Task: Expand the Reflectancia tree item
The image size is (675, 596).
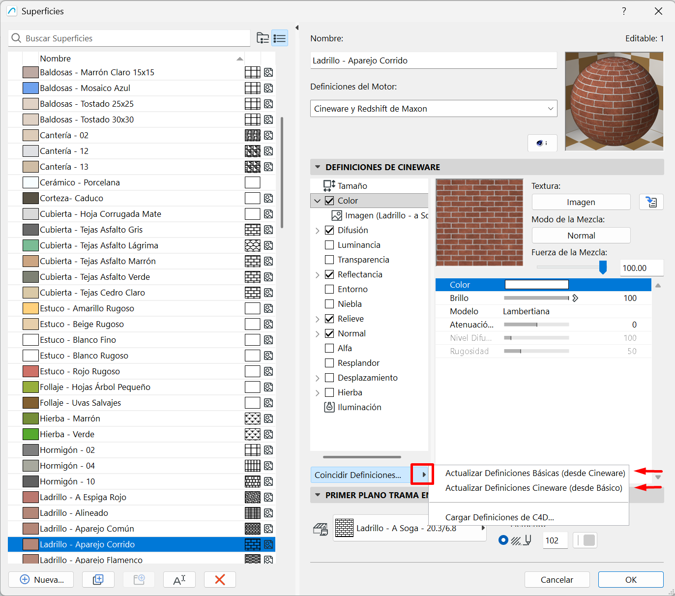Action: pos(317,275)
